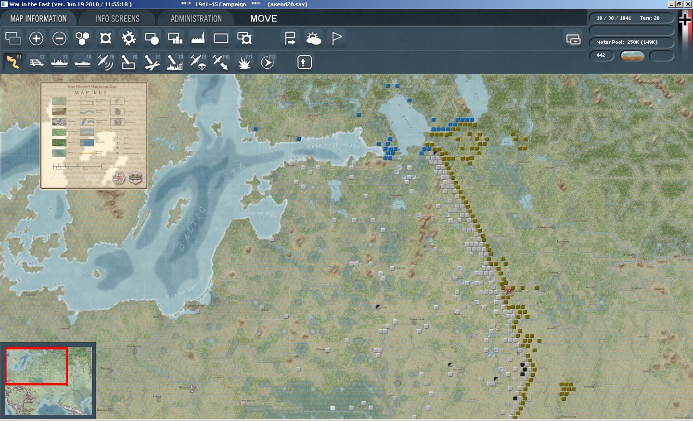
Task: Select the F4 ship mode icon
Action: (x=82, y=62)
